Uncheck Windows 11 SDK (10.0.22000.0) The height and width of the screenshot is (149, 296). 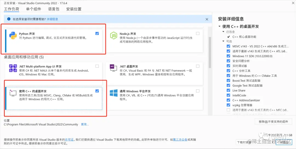[228, 56]
